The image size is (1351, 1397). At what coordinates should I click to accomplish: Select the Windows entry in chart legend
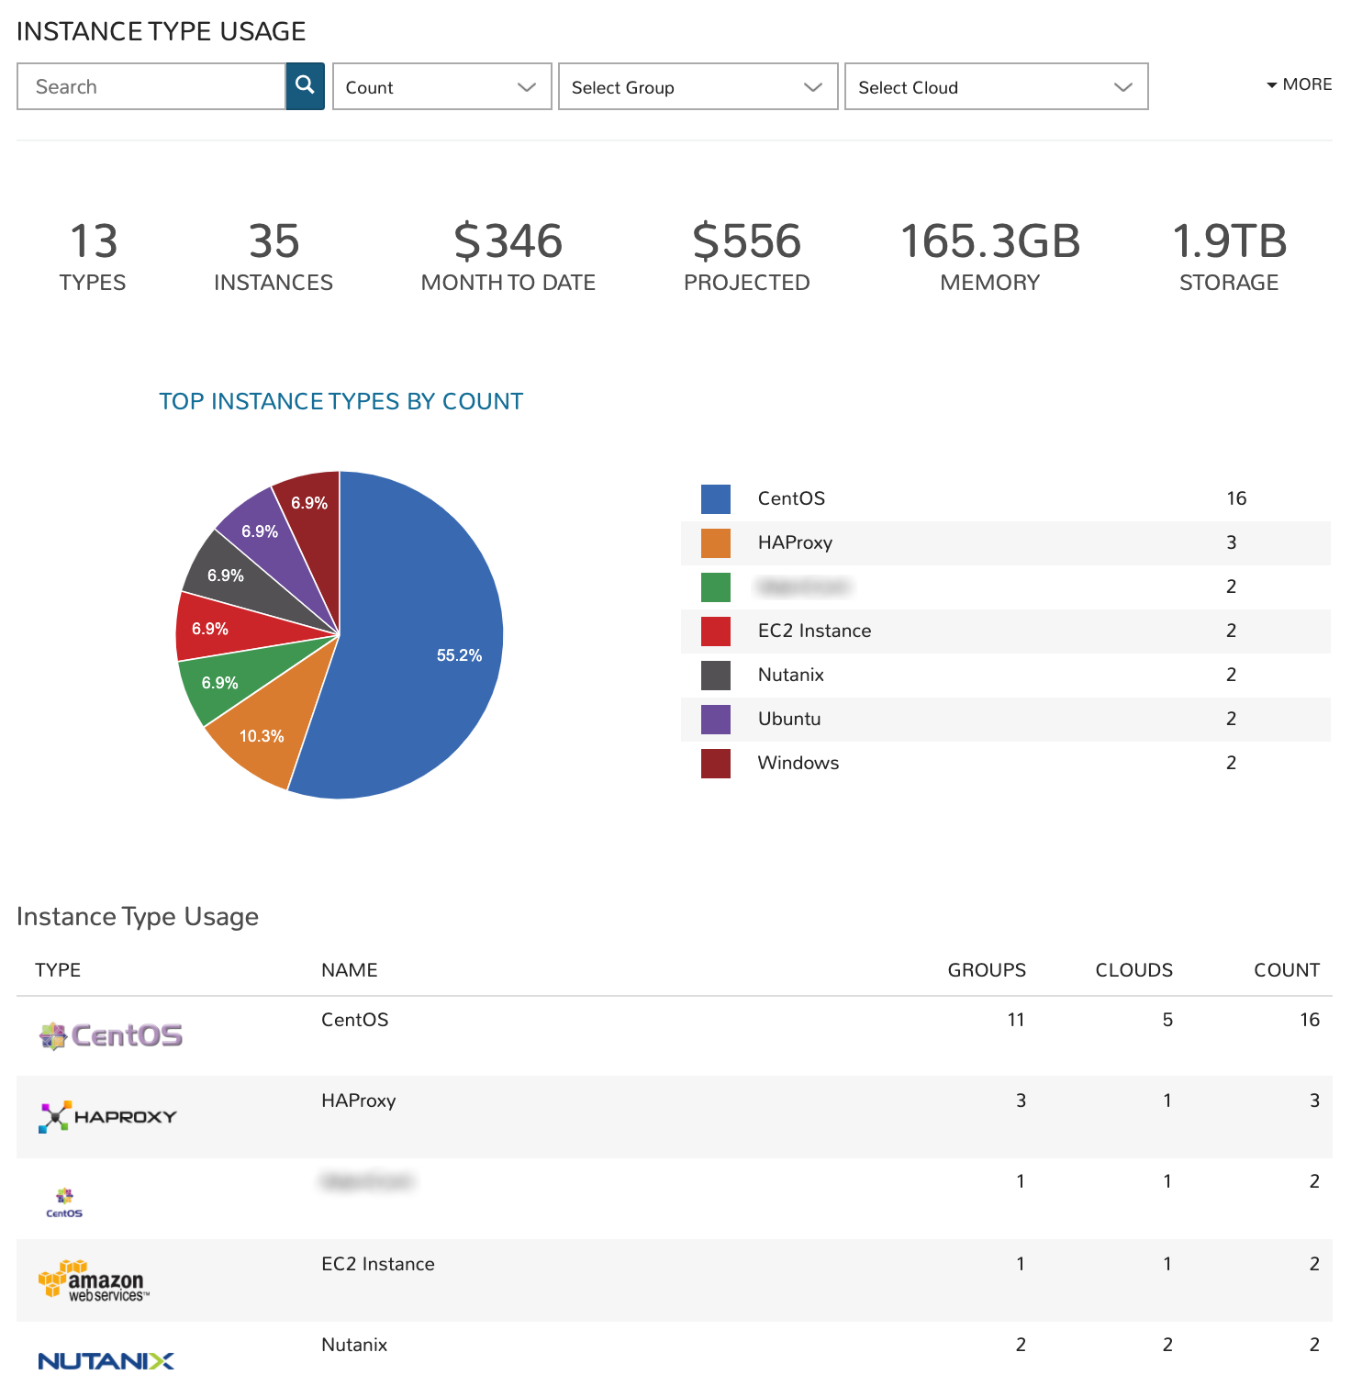[798, 763]
